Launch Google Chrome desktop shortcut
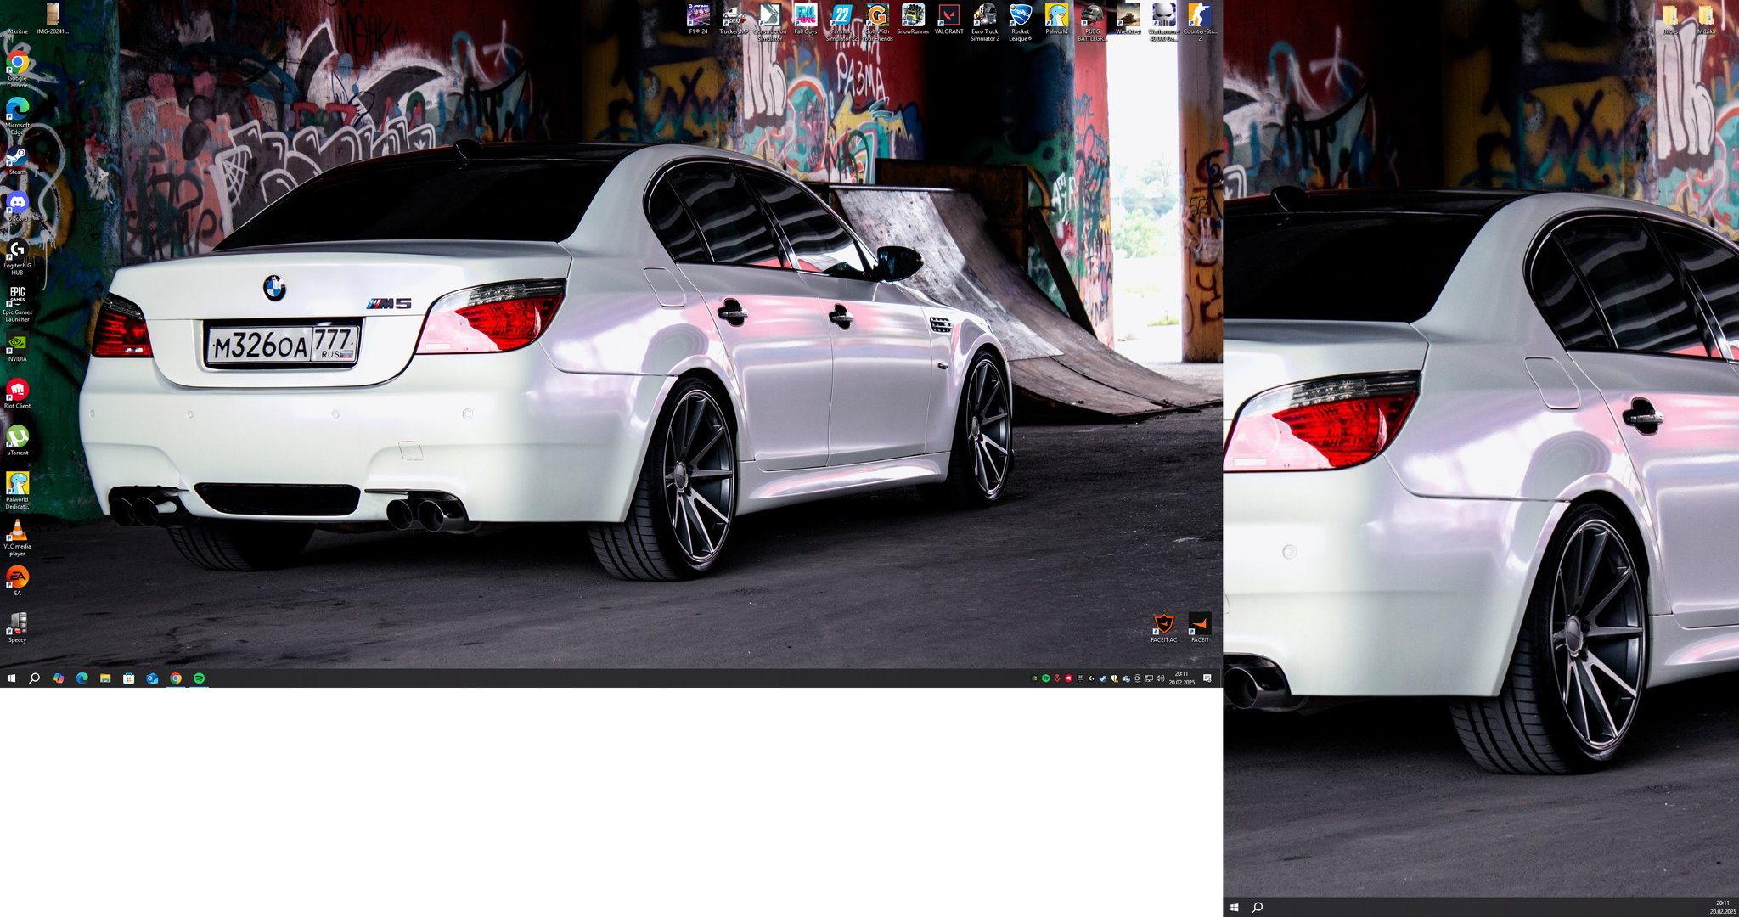The height and width of the screenshot is (917, 1739). (x=17, y=70)
